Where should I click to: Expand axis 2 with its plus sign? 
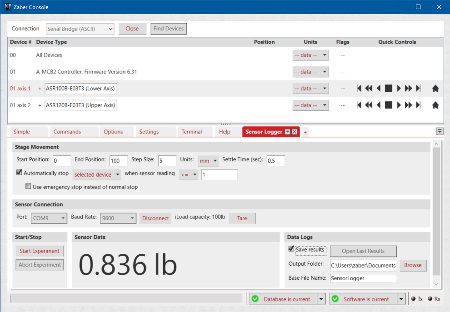pyautogui.click(x=40, y=105)
